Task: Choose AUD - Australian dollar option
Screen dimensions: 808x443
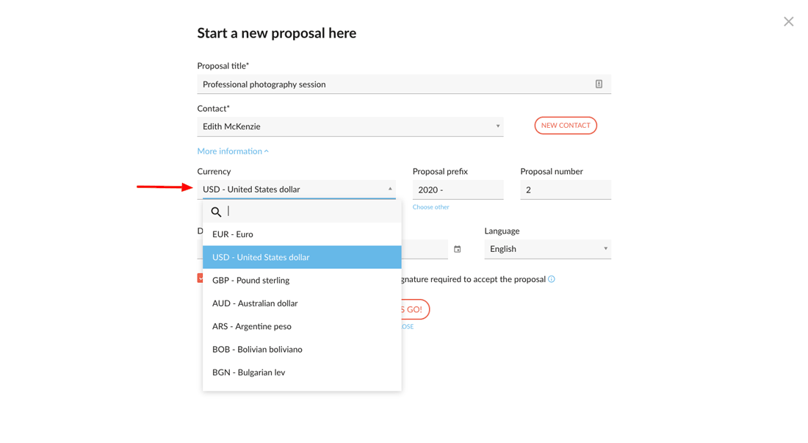Action: pos(302,303)
